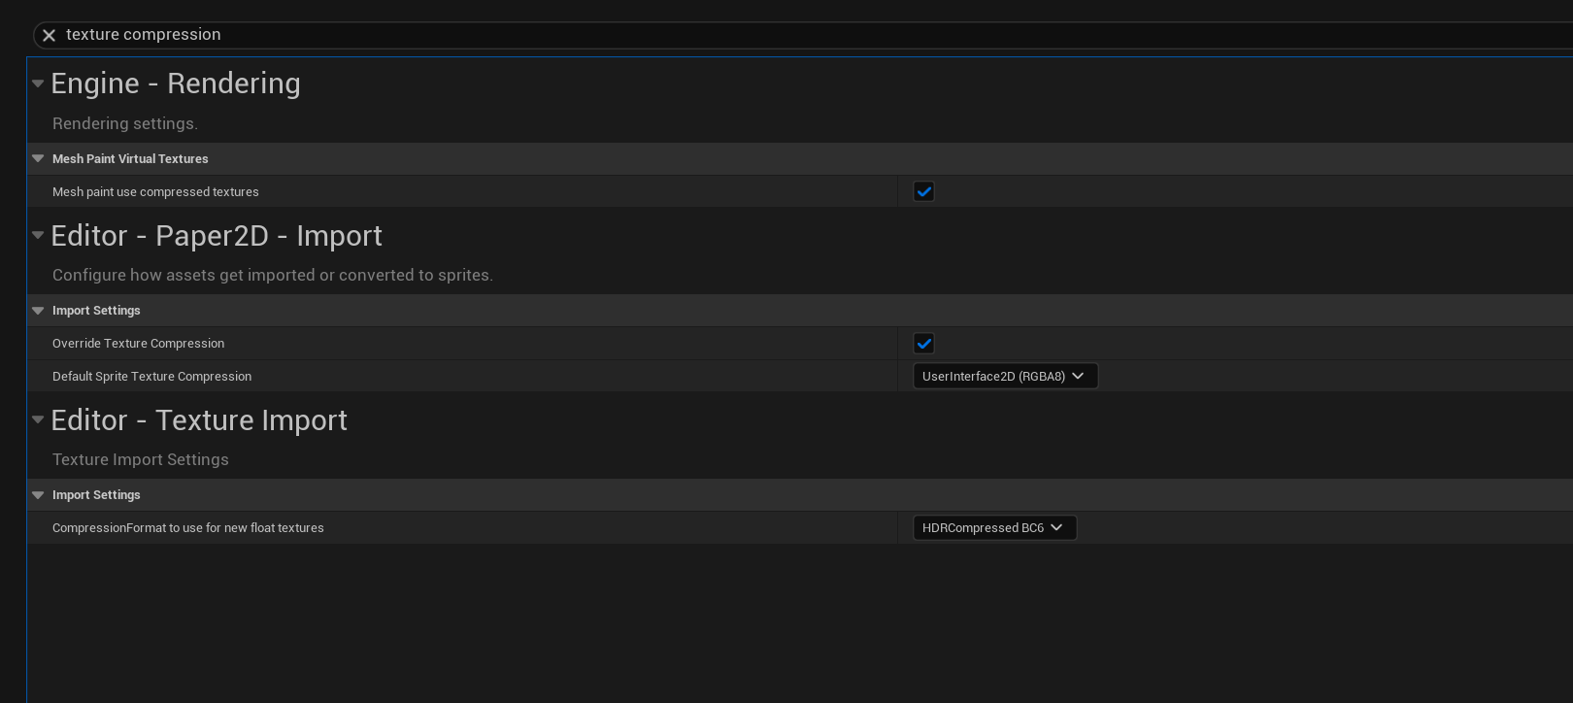This screenshot has width=1573, height=703.
Task: Click the 'Editor - Paper2D - Import' heading
Action: pyautogui.click(x=217, y=236)
